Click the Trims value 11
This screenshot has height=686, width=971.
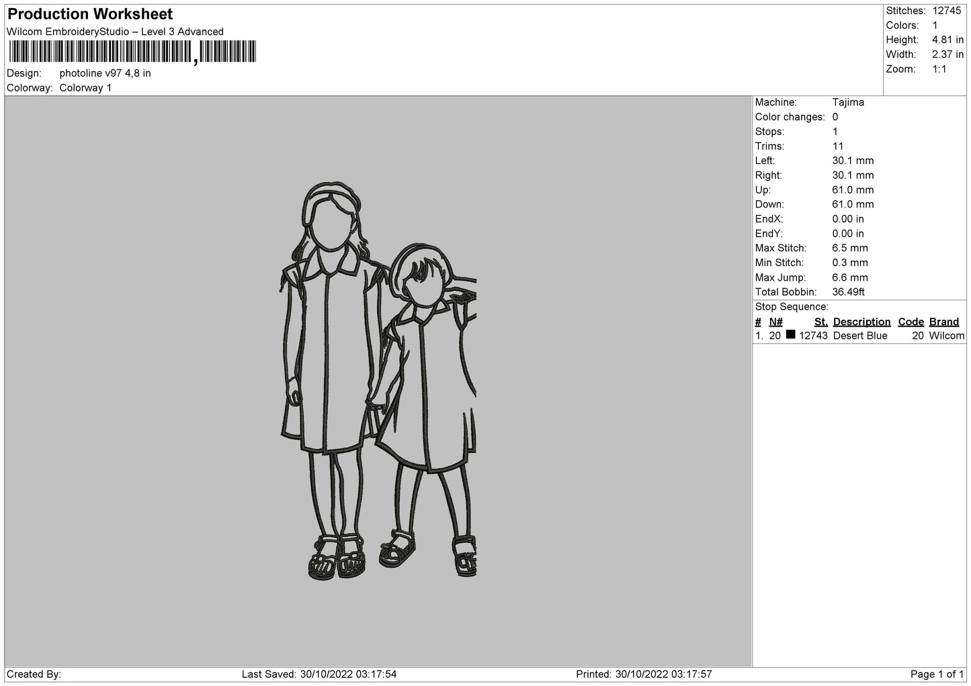[x=838, y=146]
